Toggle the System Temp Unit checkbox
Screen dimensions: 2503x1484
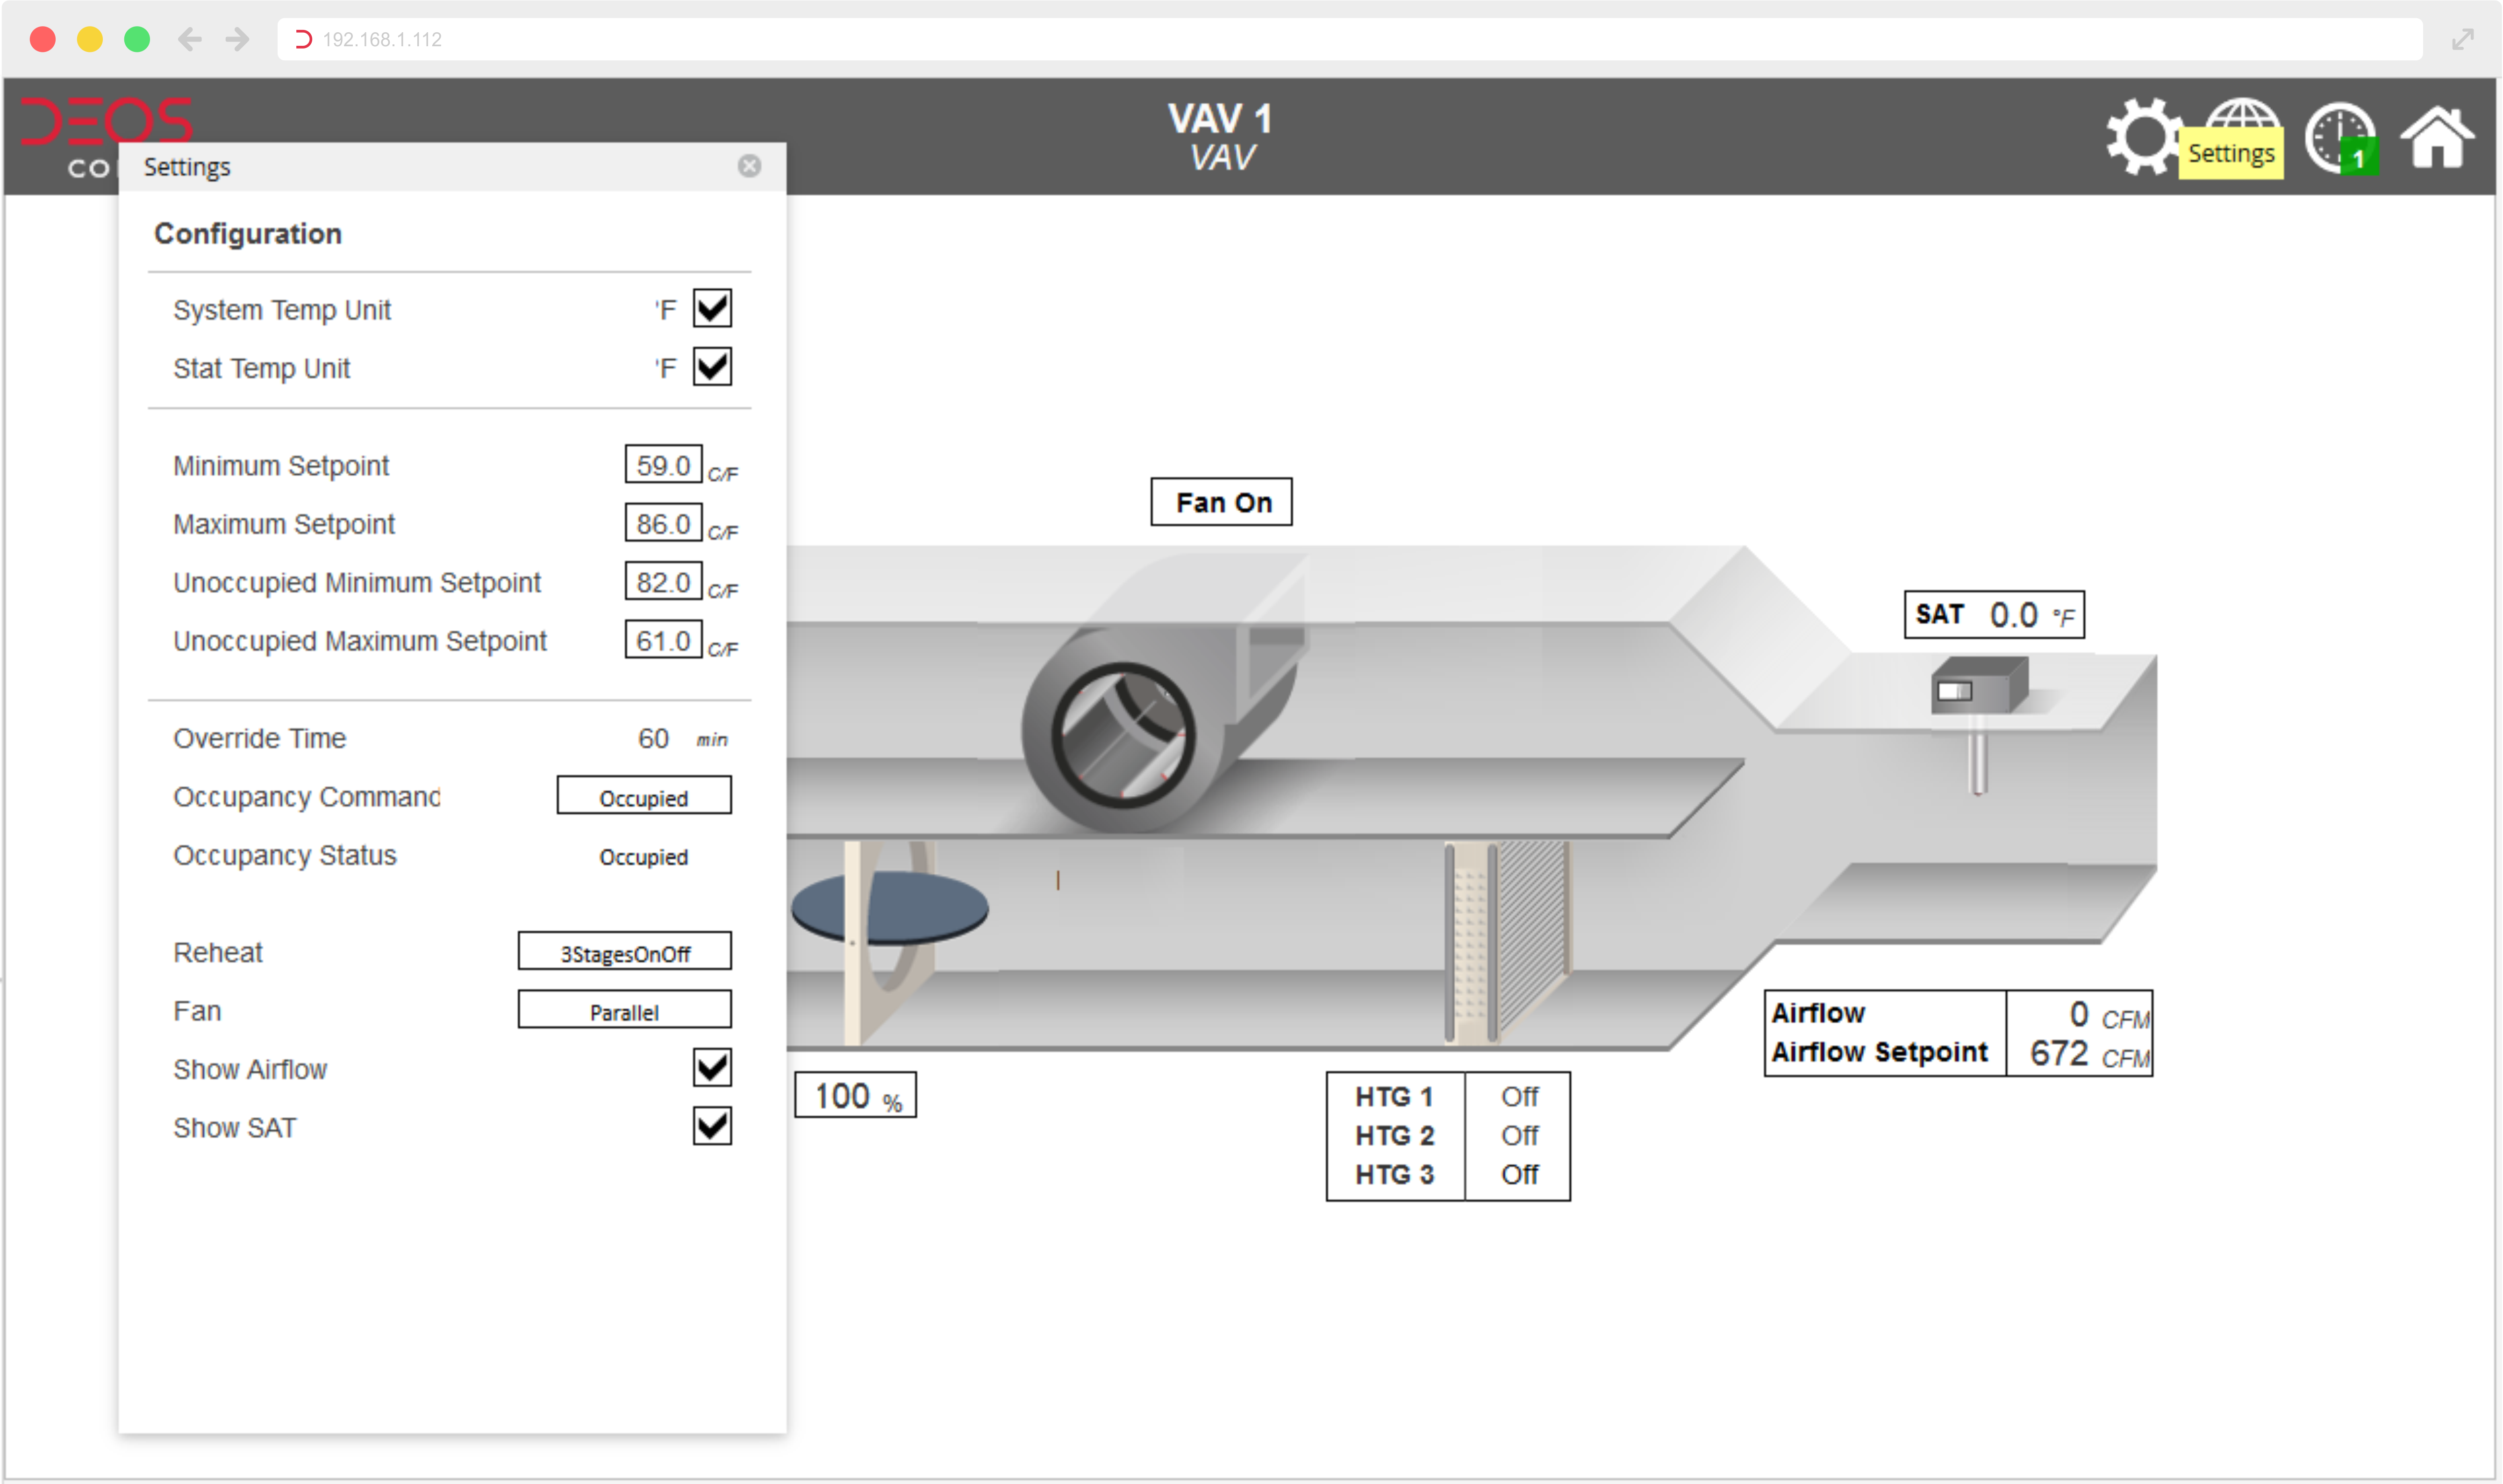click(712, 308)
